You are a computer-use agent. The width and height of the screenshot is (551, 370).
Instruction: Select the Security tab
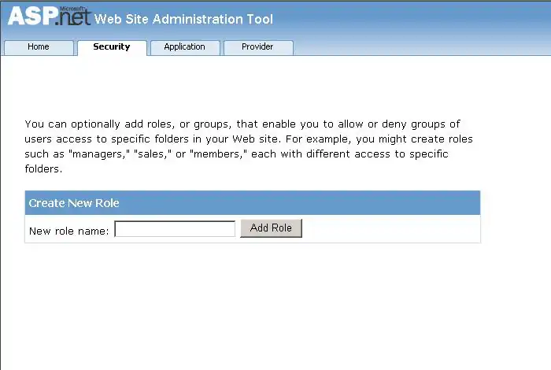click(x=111, y=47)
